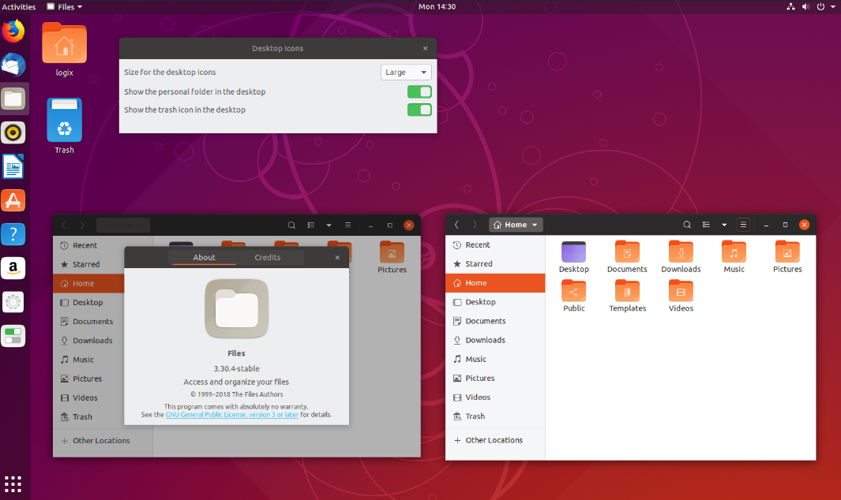Image resolution: width=841 pixels, height=500 pixels.
Task: Open Other Locations in left Files sidebar
Action: [103, 441]
